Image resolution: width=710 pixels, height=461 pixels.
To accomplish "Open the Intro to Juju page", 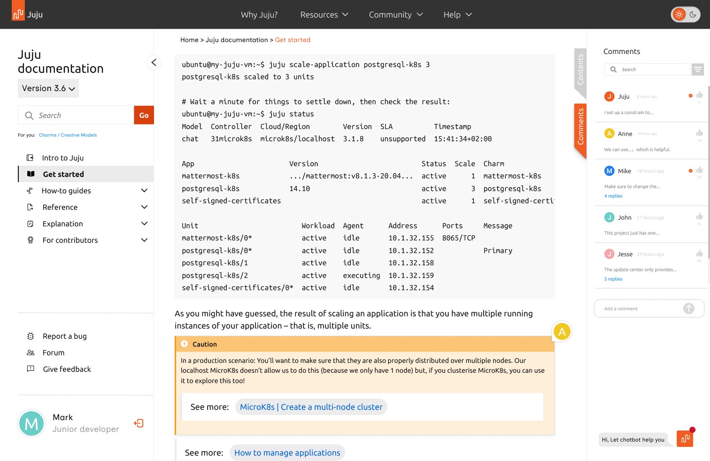I will click(63, 158).
